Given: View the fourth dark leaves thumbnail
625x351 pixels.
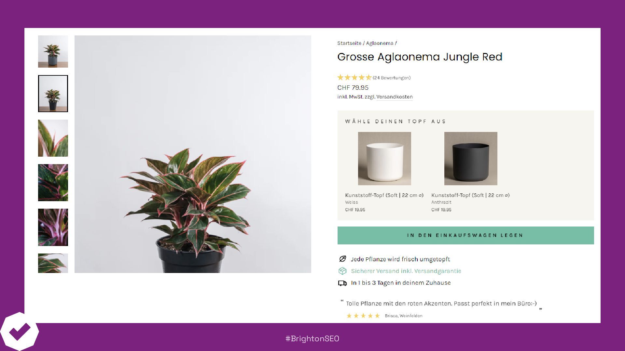Looking at the screenshot, I should coord(53,183).
